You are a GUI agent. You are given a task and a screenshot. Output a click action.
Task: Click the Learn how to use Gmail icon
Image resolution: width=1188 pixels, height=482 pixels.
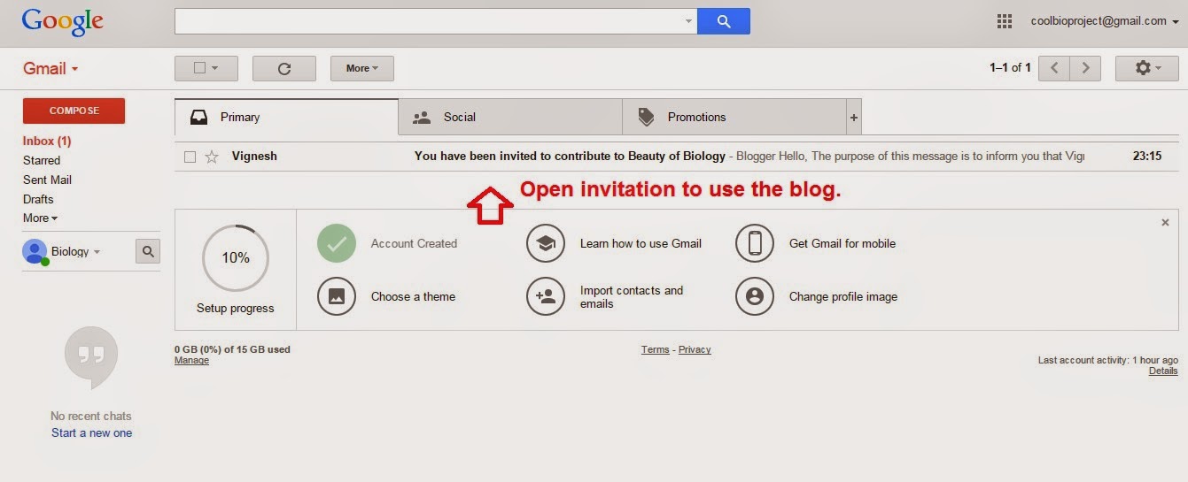point(546,243)
